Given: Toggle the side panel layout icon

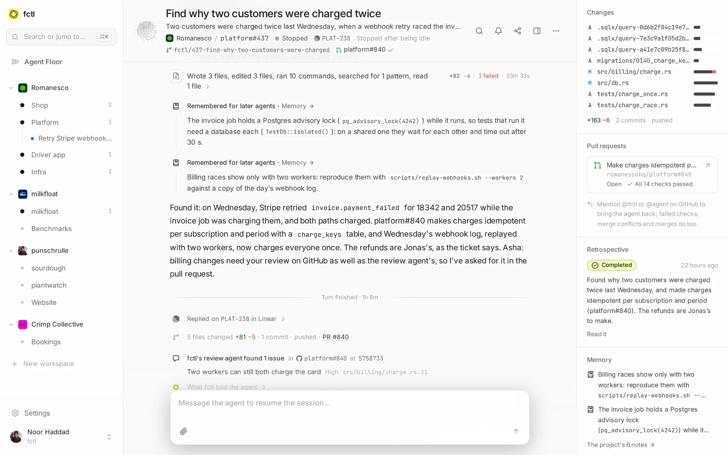Looking at the screenshot, I should click(x=537, y=31).
